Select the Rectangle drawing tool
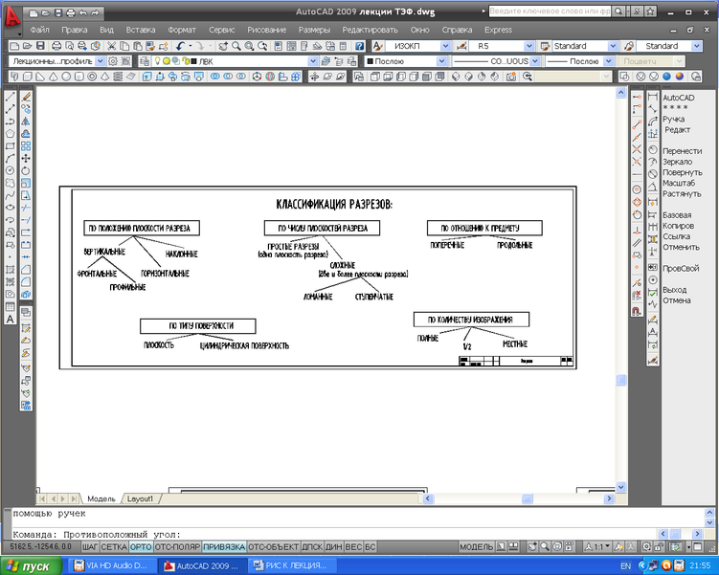The height and width of the screenshot is (575, 719). [x=10, y=146]
